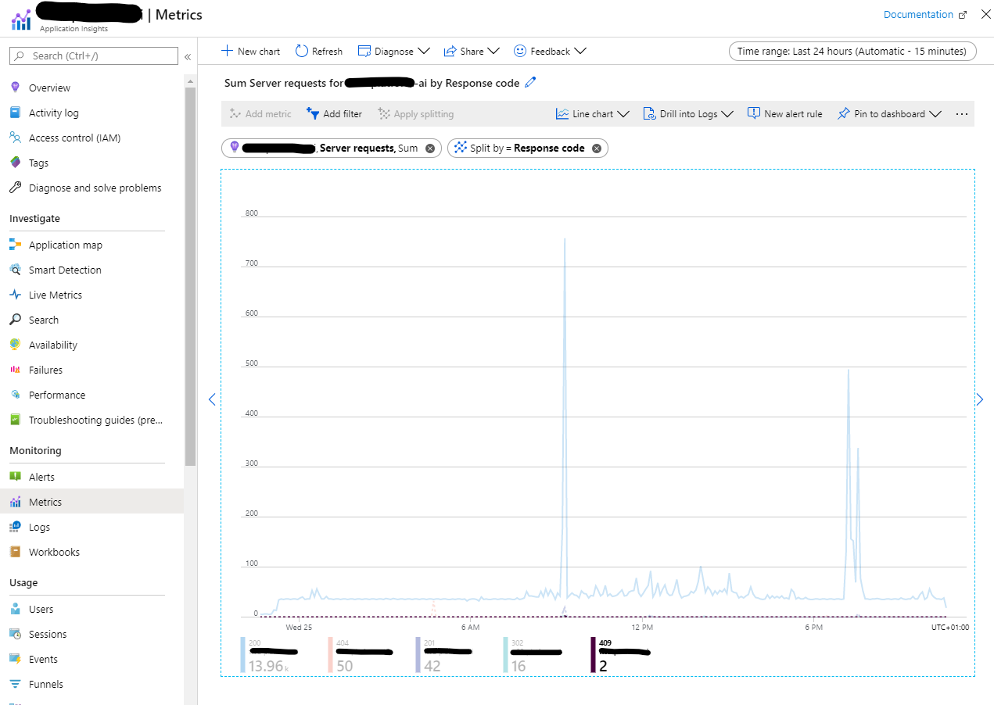This screenshot has height=705, width=994.
Task: Remove the Server requests metric pill
Action: 430,149
